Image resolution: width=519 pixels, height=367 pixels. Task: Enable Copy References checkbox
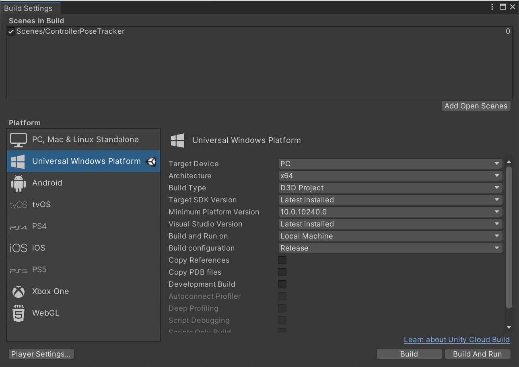point(282,260)
